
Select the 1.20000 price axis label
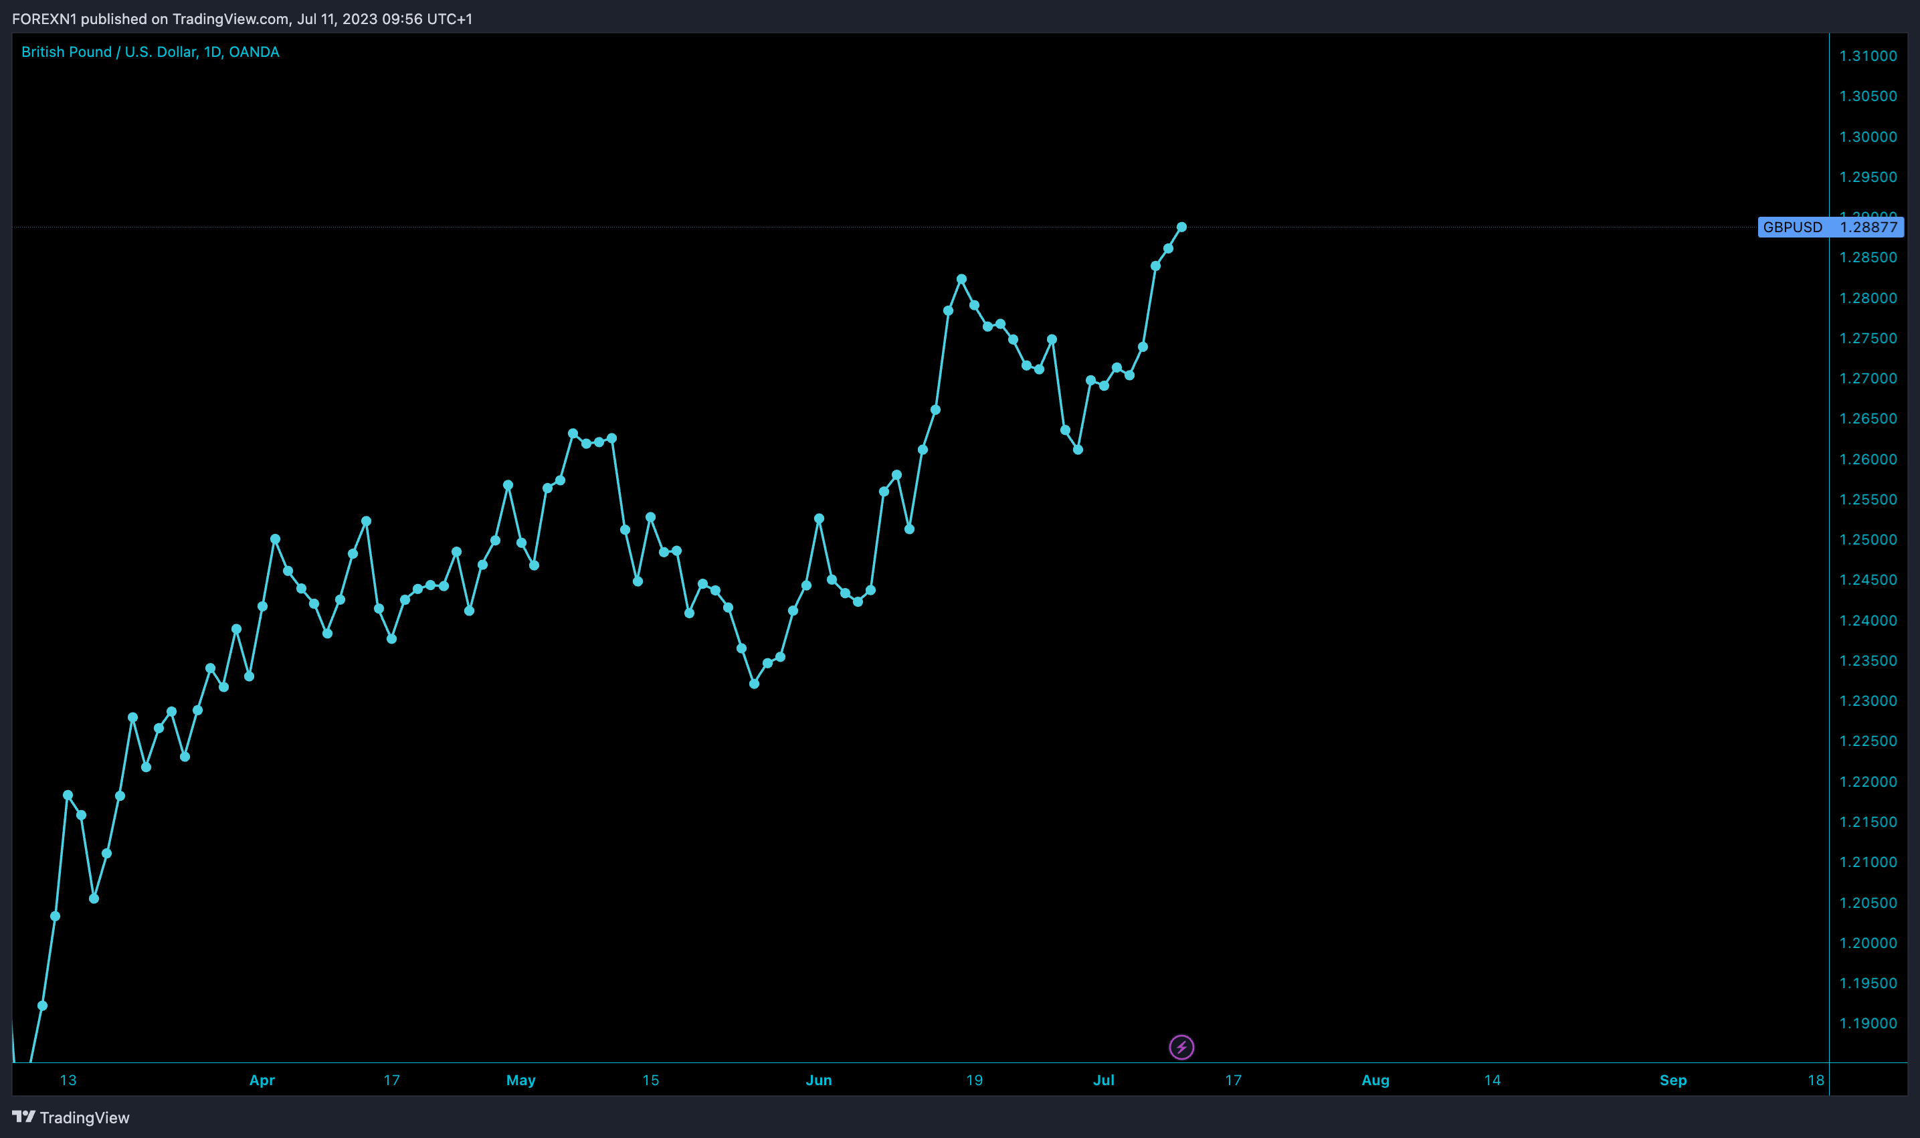(1868, 943)
